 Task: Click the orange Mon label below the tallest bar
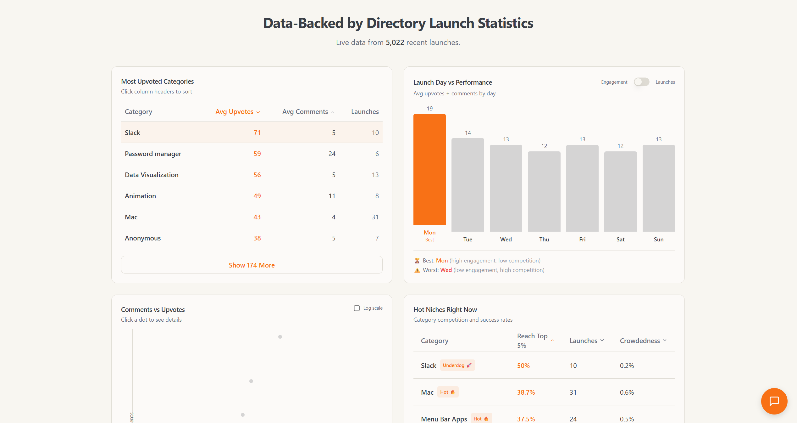[x=429, y=232]
